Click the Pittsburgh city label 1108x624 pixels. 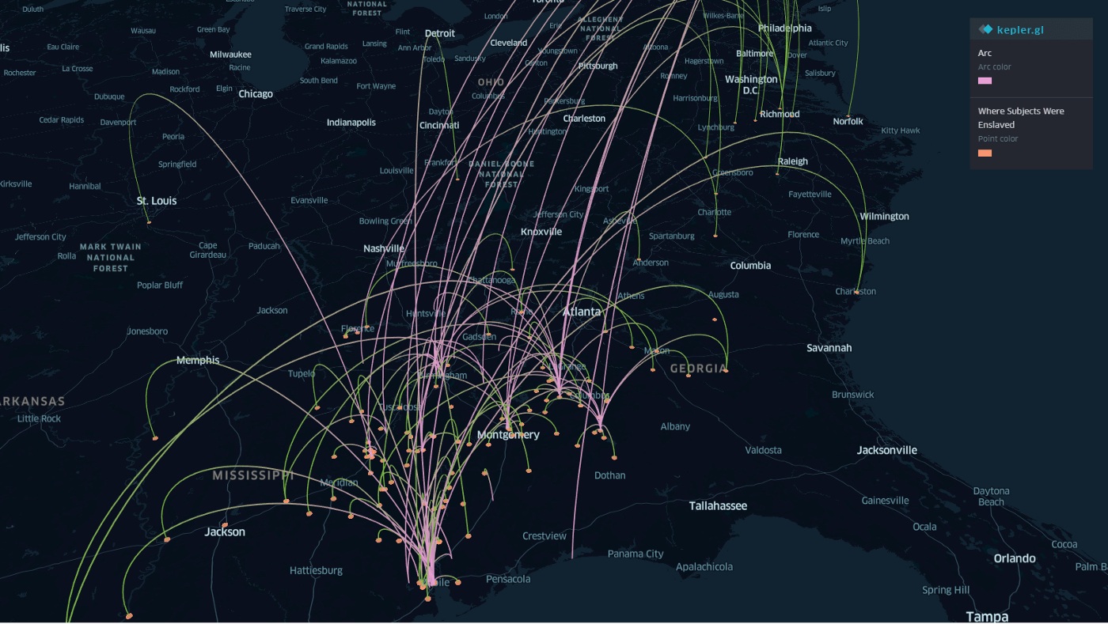pos(598,66)
